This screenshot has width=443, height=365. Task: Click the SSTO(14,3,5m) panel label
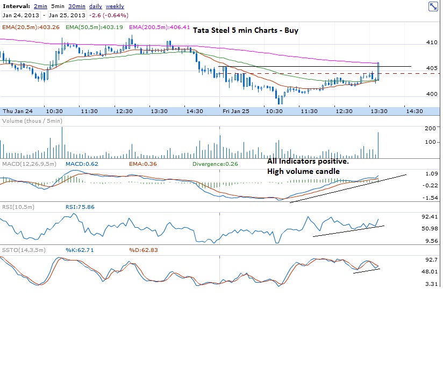(24, 250)
